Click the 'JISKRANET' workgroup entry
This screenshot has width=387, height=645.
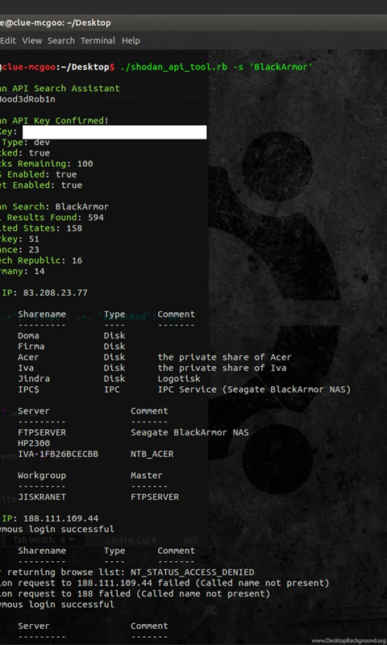(x=42, y=497)
